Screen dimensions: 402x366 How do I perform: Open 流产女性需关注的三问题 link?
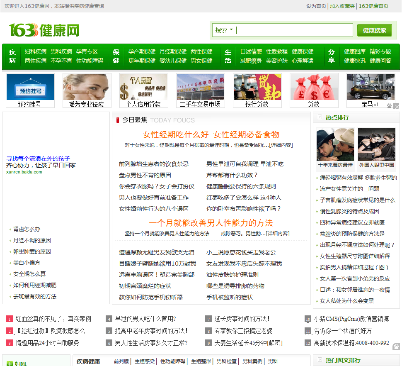[x=349, y=189]
